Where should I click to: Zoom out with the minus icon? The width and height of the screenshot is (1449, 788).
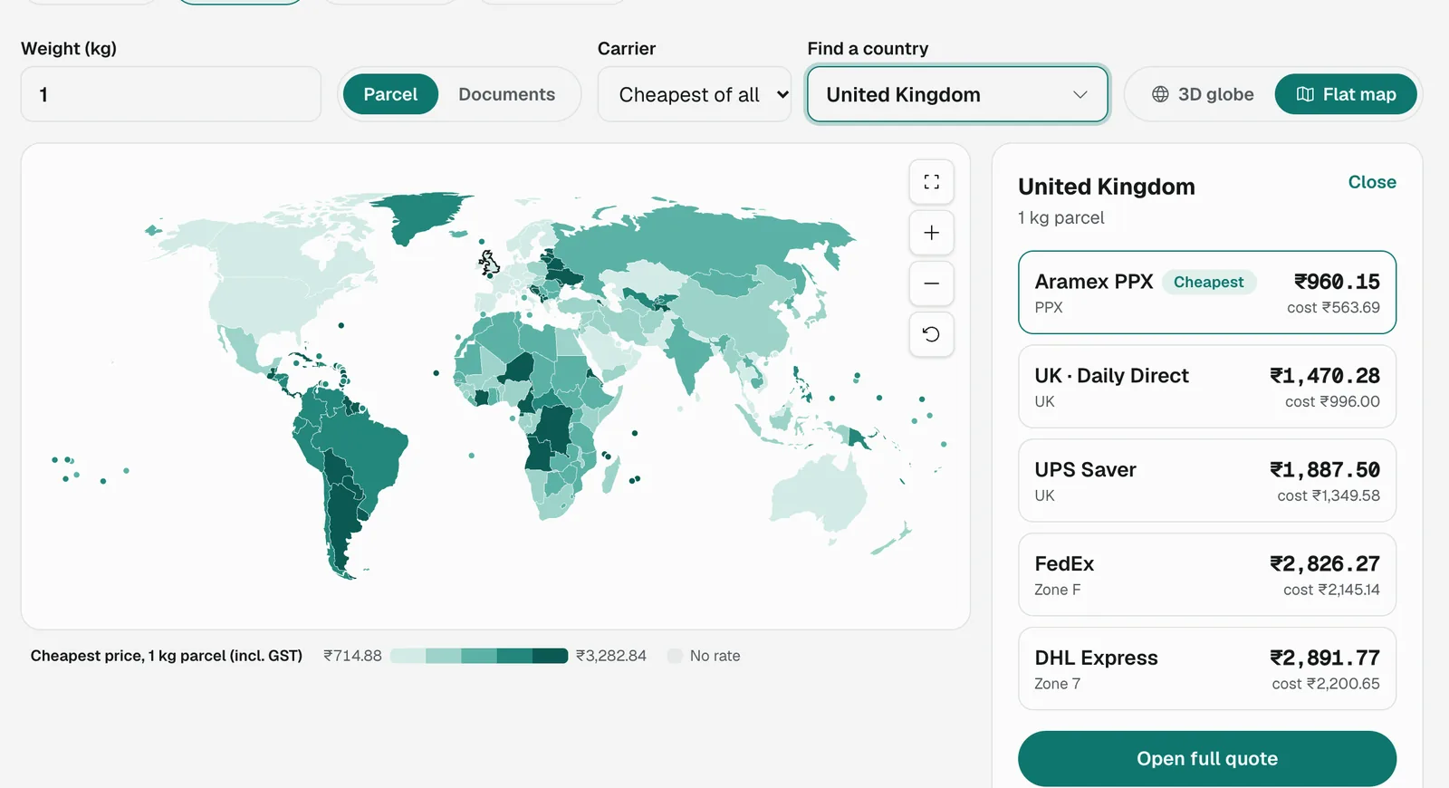click(x=931, y=283)
